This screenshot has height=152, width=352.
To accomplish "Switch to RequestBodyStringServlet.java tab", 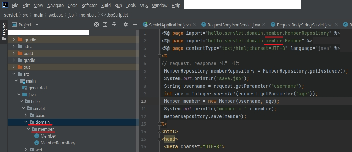I will 304,25.
